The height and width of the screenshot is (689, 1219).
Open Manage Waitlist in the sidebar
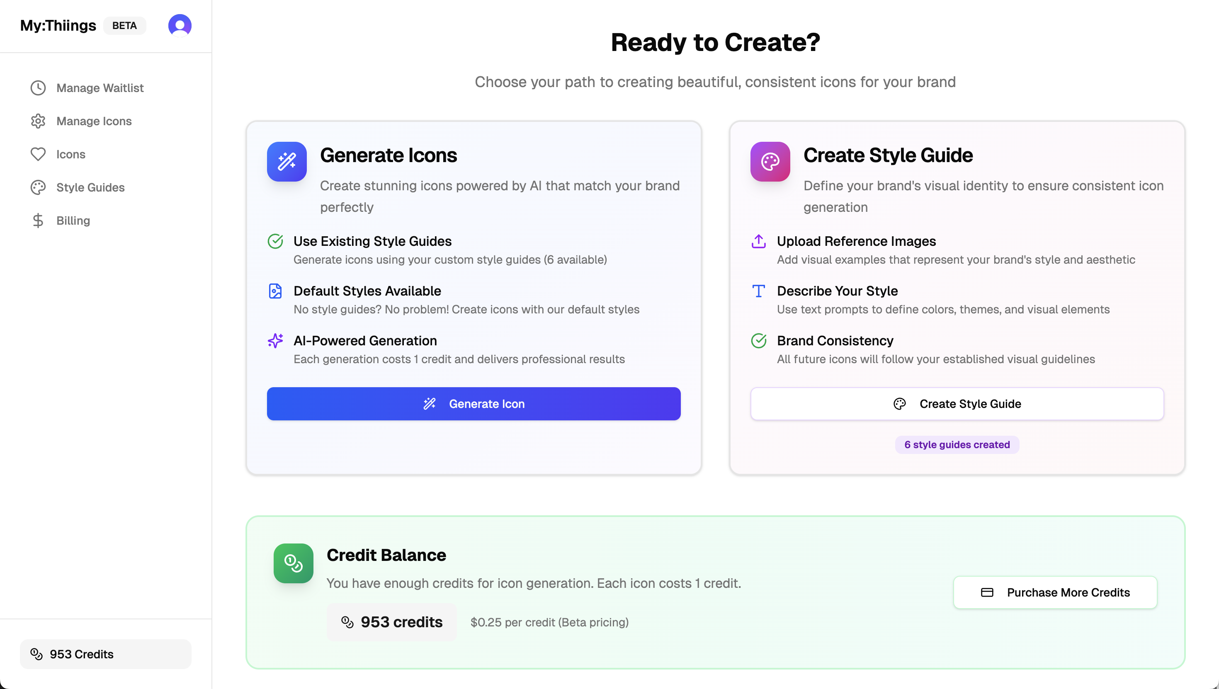[x=100, y=88]
